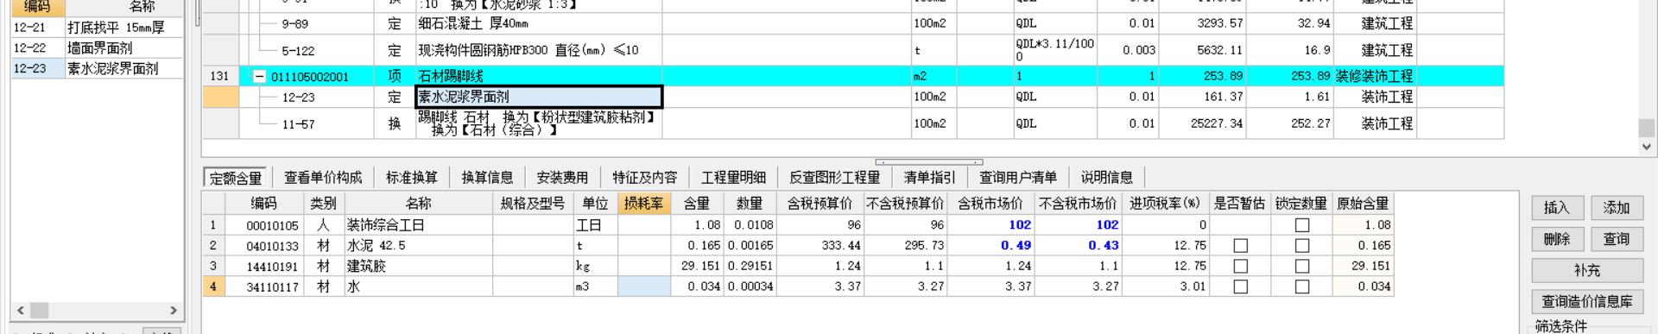The width and height of the screenshot is (1658, 334).
Task: Toggle 锁定数量 checkbox for 水 row
Action: pos(1302,287)
